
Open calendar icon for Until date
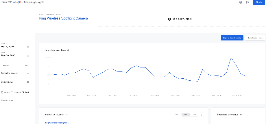(28, 55)
